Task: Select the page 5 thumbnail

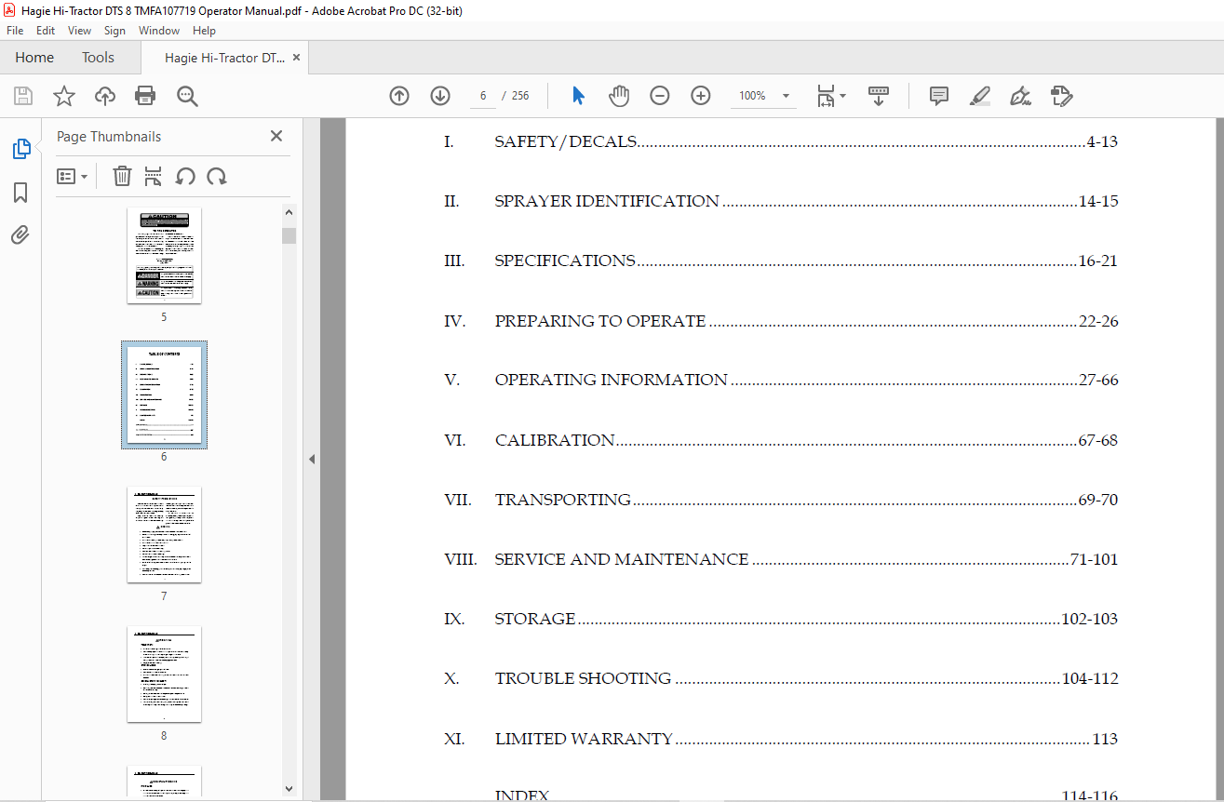Action: 164,257
